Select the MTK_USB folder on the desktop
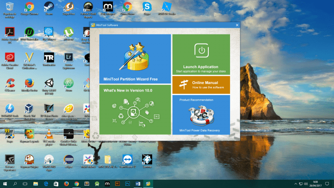The image size is (334, 188). point(108,162)
